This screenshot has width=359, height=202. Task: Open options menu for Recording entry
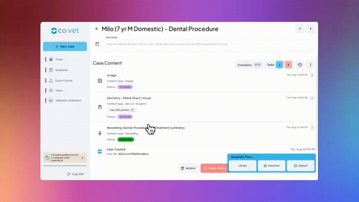pyautogui.click(x=312, y=128)
